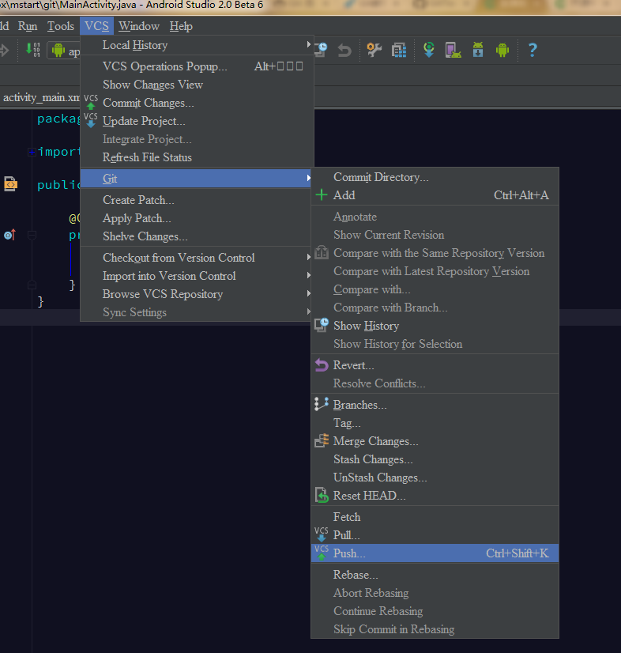Viewport: 621px width, 653px height.
Task: Select Show History in the Git submenu
Action: (x=435, y=326)
